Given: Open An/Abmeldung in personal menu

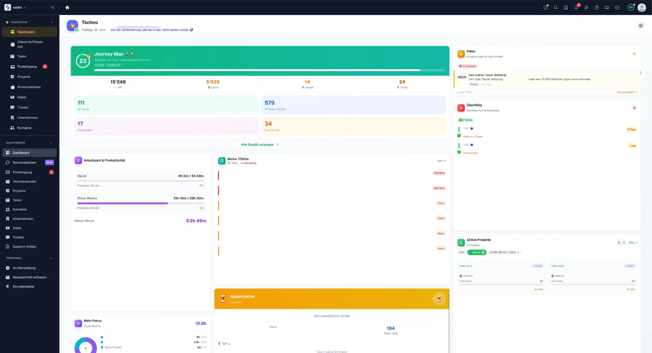Looking at the screenshot, I should pos(29,268).
